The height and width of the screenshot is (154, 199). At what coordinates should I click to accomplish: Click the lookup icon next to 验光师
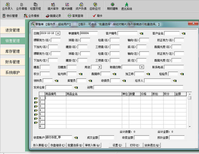click(81, 74)
